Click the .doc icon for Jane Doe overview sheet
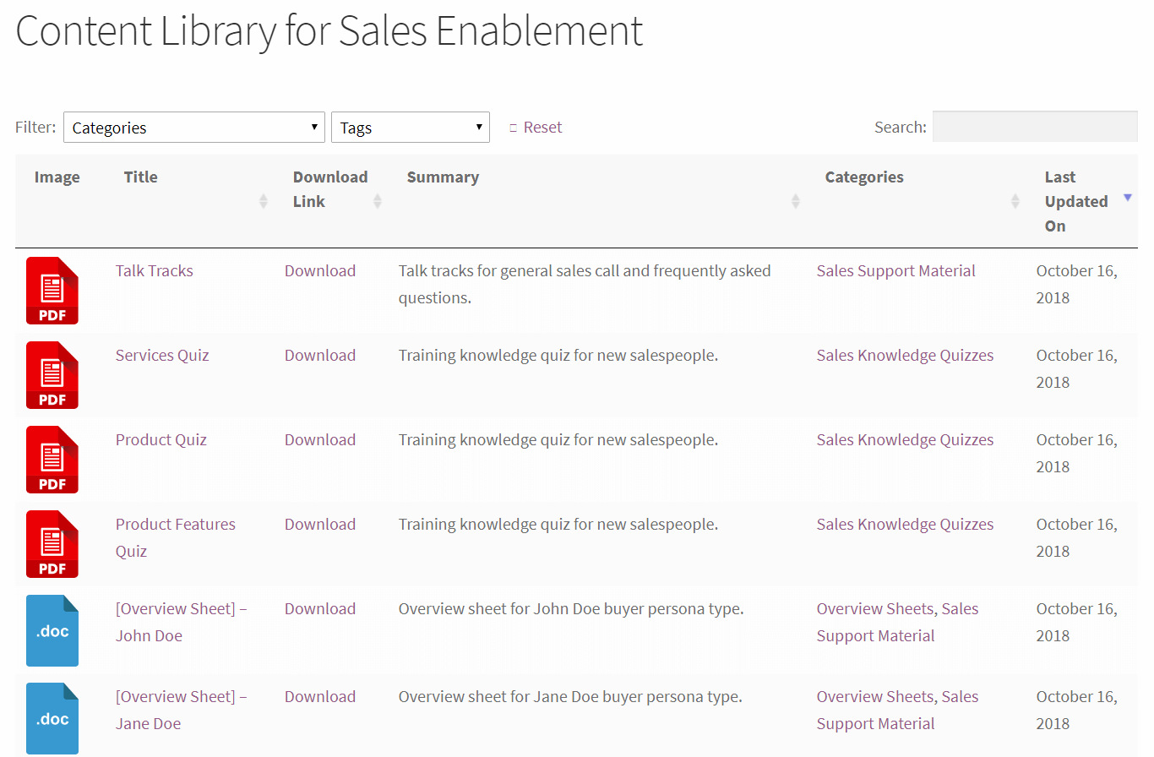Screen dimensions: 1154x757 pos(52,718)
